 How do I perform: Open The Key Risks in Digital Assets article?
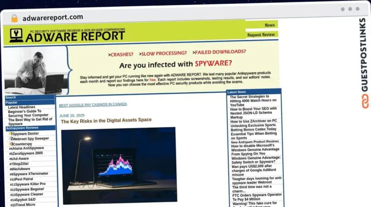pos(106,121)
